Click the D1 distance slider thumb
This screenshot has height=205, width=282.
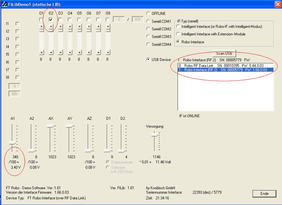click(108, 150)
